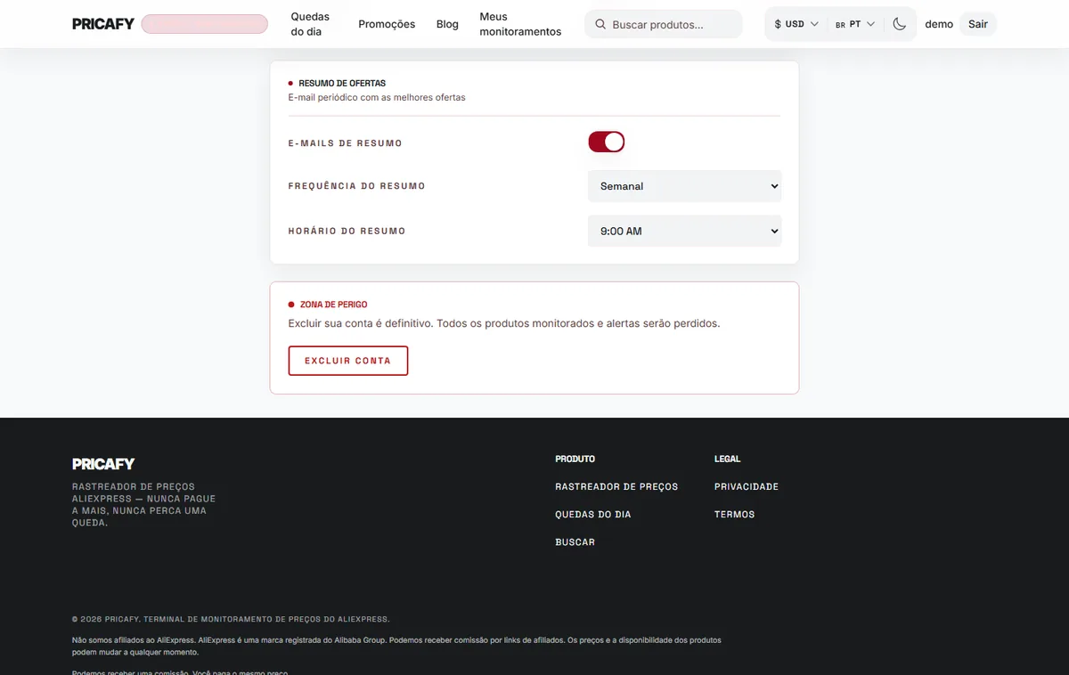1069x675 pixels.
Task: Open the Termos footer link
Action: coord(734,514)
